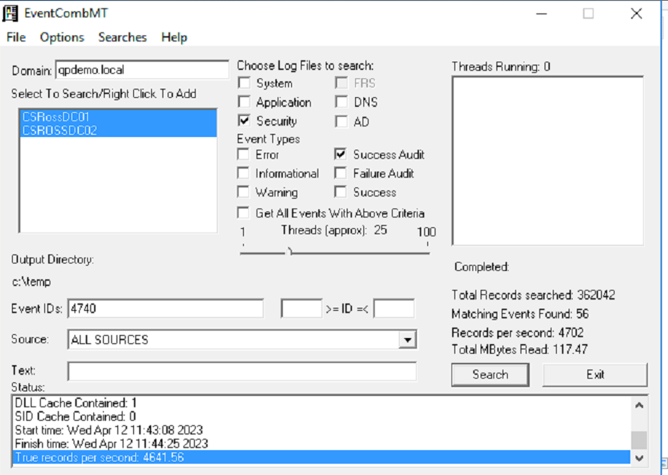Enable the Failure Audit checkbox
This screenshot has height=475, width=668.
tap(340, 173)
